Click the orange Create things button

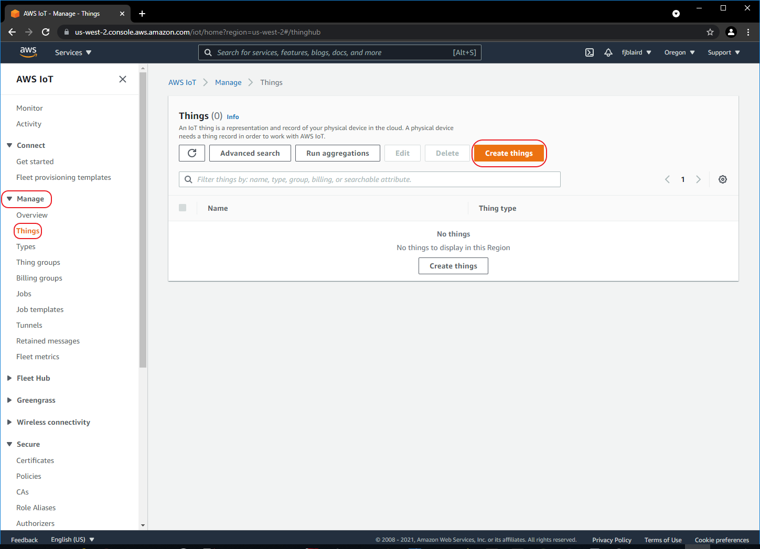click(508, 153)
